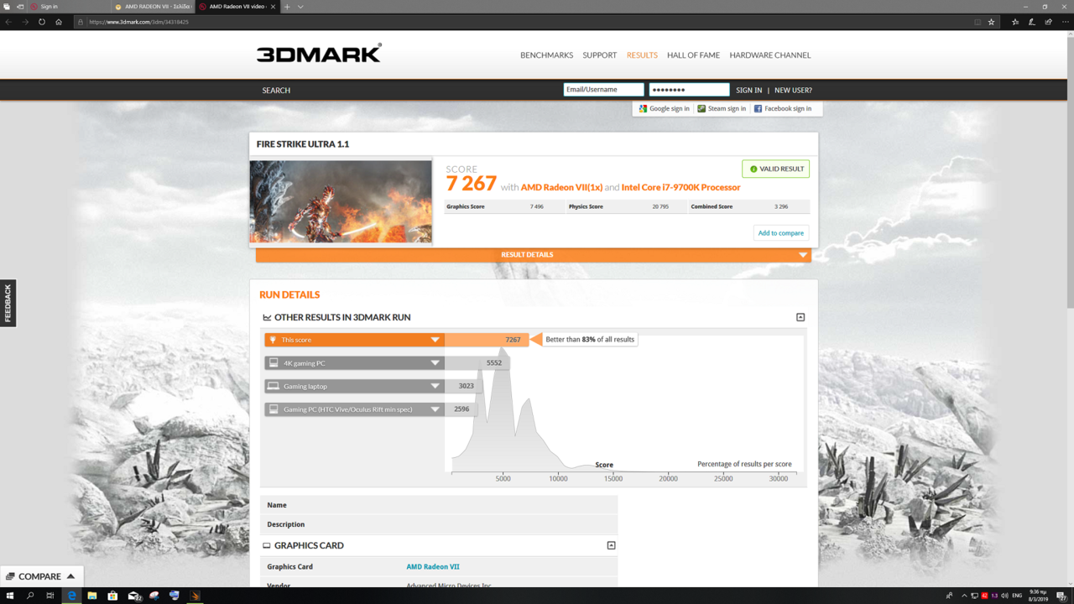The width and height of the screenshot is (1074, 604).
Task: Collapse the Graphics Card section
Action: pos(611,545)
